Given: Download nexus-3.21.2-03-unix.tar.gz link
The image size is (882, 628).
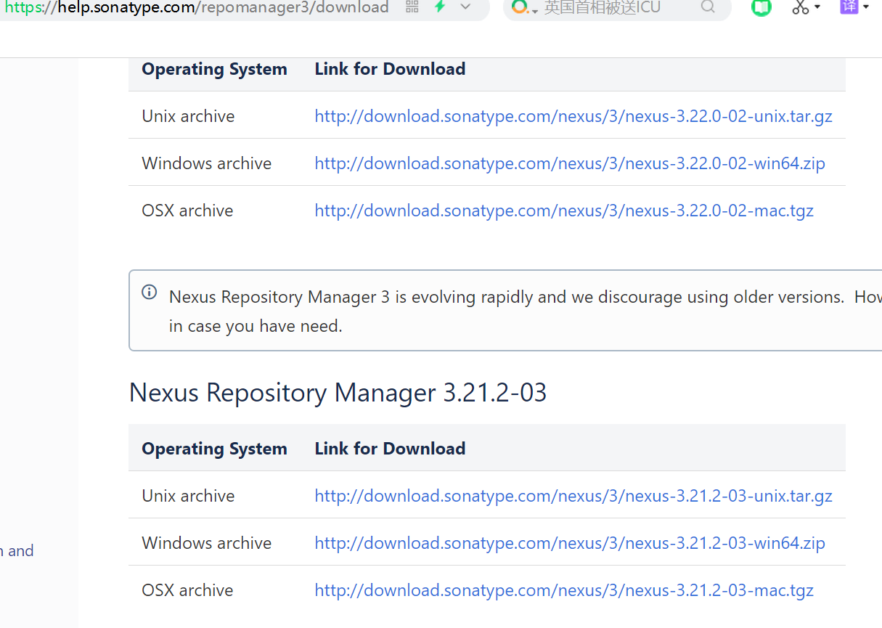Looking at the screenshot, I should click(573, 496).
